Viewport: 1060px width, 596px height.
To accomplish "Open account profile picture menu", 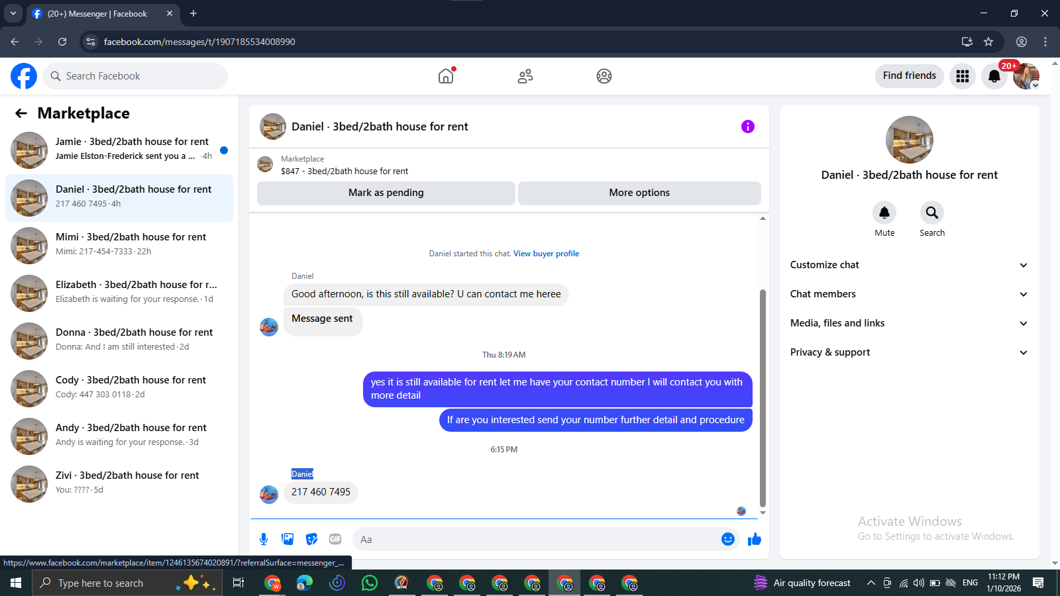I will click(1026, 76).
